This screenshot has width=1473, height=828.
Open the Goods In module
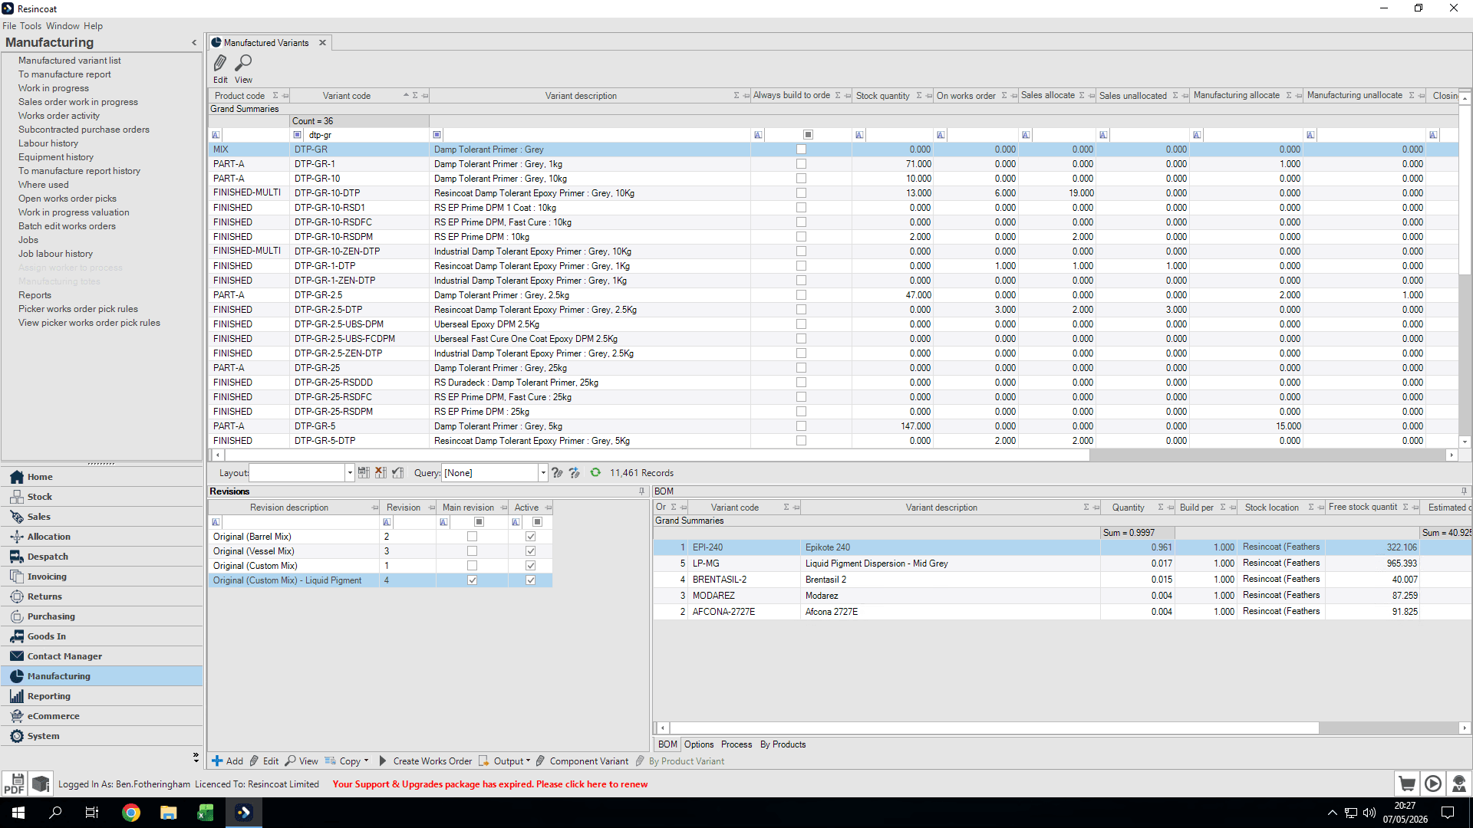101,636
